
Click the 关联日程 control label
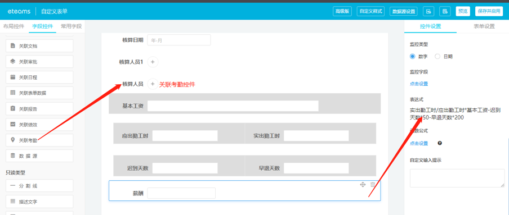28,77
